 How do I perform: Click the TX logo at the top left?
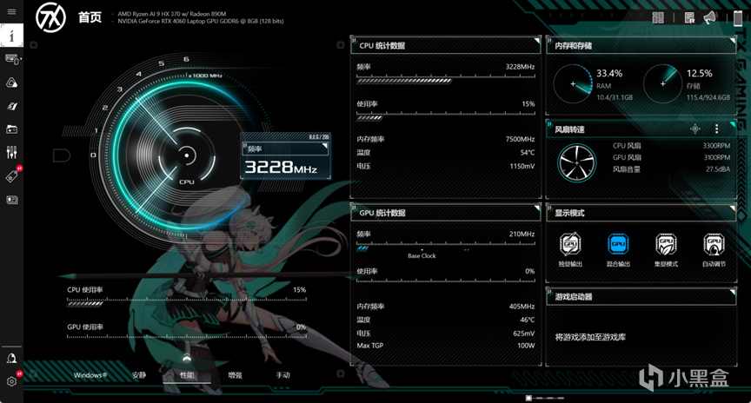50,17
